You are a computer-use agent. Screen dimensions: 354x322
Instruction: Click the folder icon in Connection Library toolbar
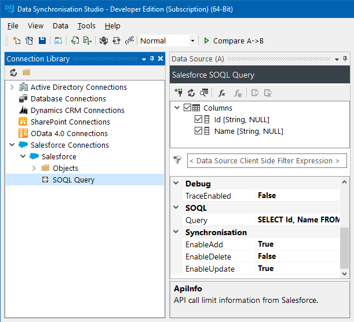[27, 72]
